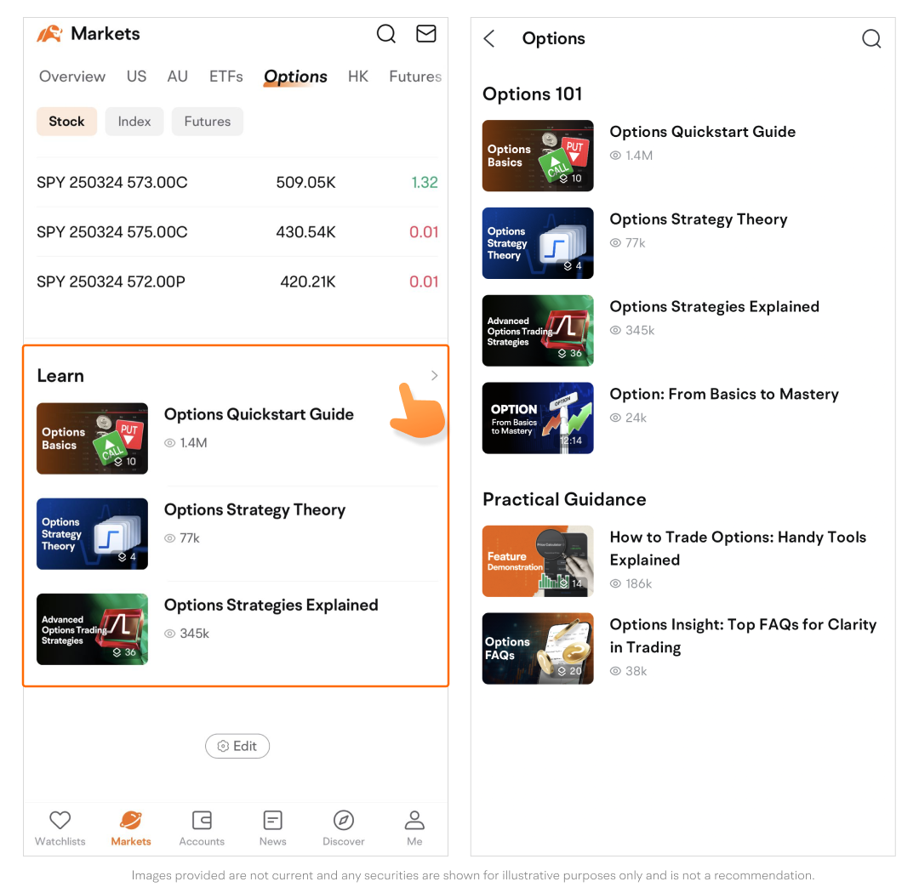Select the Index filter chip

point(134,122)
